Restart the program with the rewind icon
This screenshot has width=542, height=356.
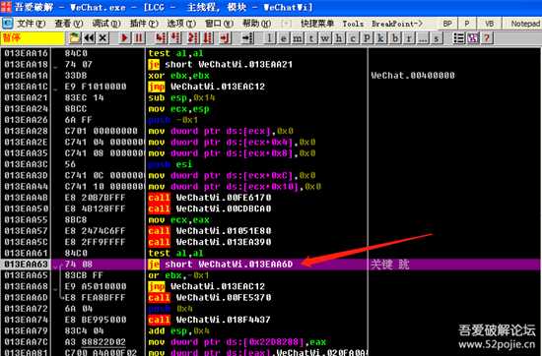click(x=89, y=38)
